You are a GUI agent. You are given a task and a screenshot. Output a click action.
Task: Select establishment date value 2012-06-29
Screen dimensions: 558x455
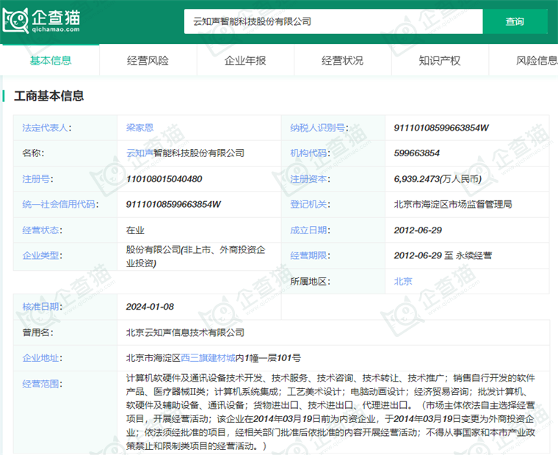(418, 230)
